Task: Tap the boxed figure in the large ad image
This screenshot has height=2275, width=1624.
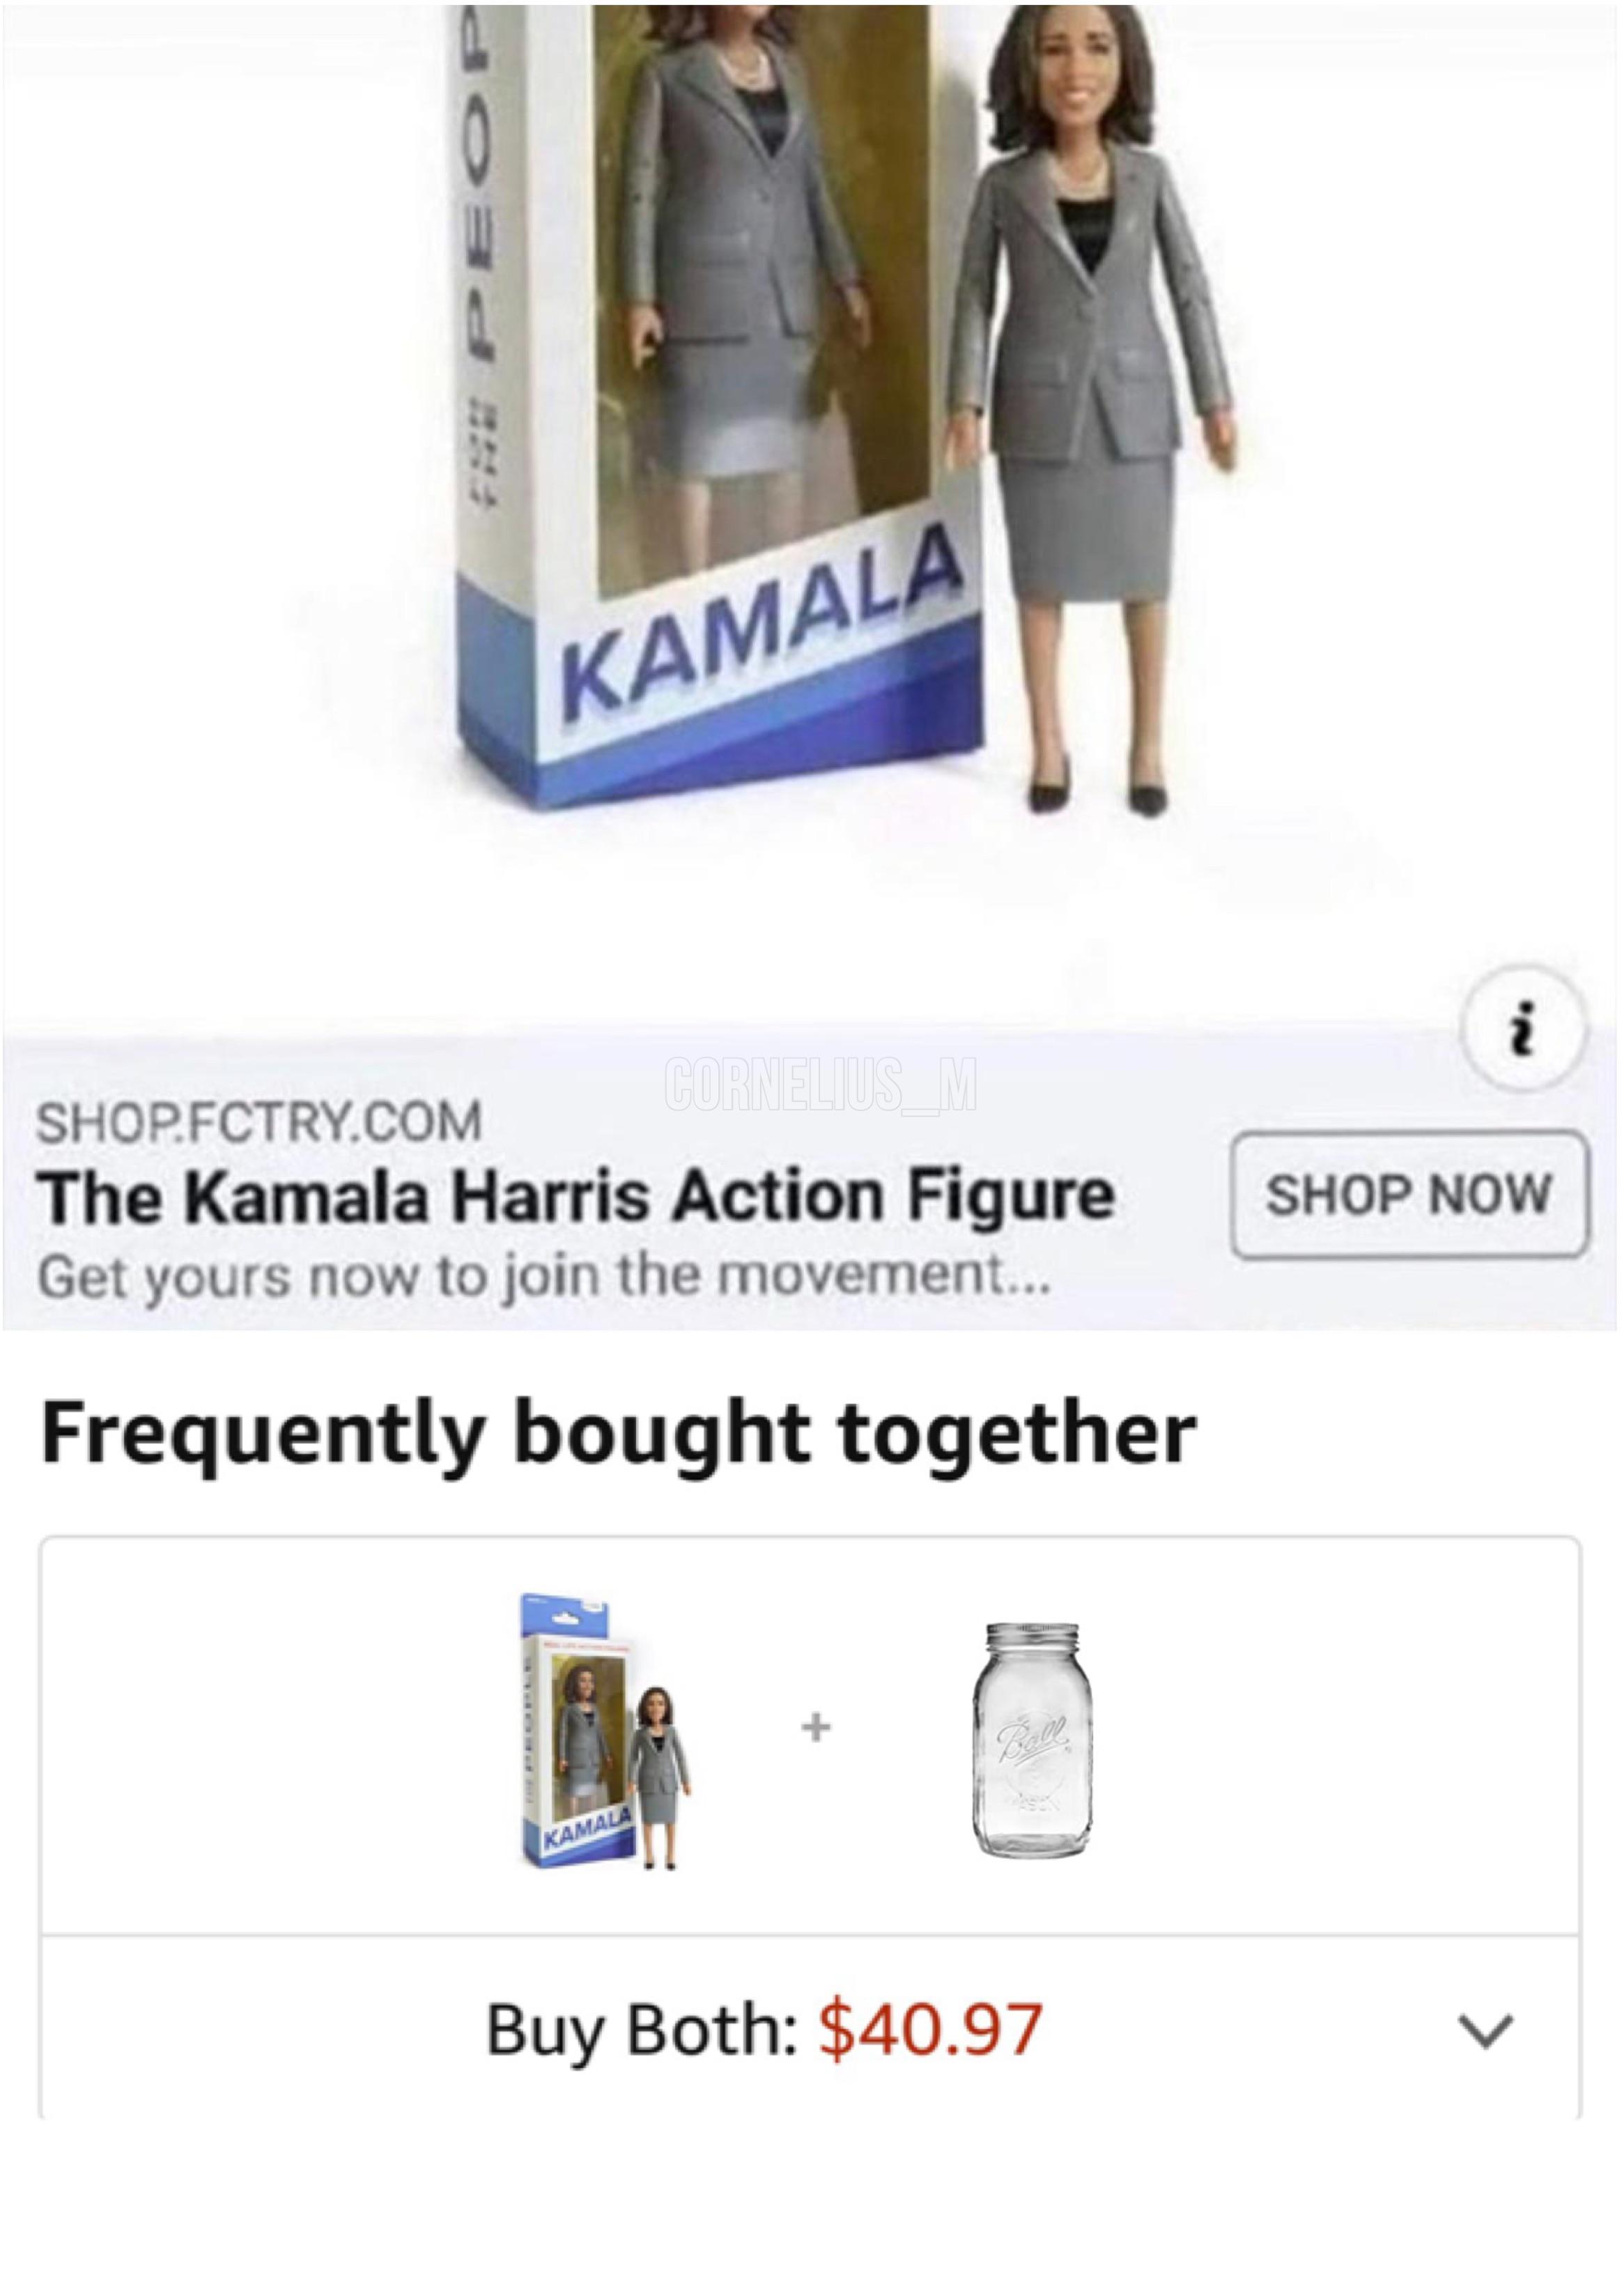Action: (x=740, y=300)
